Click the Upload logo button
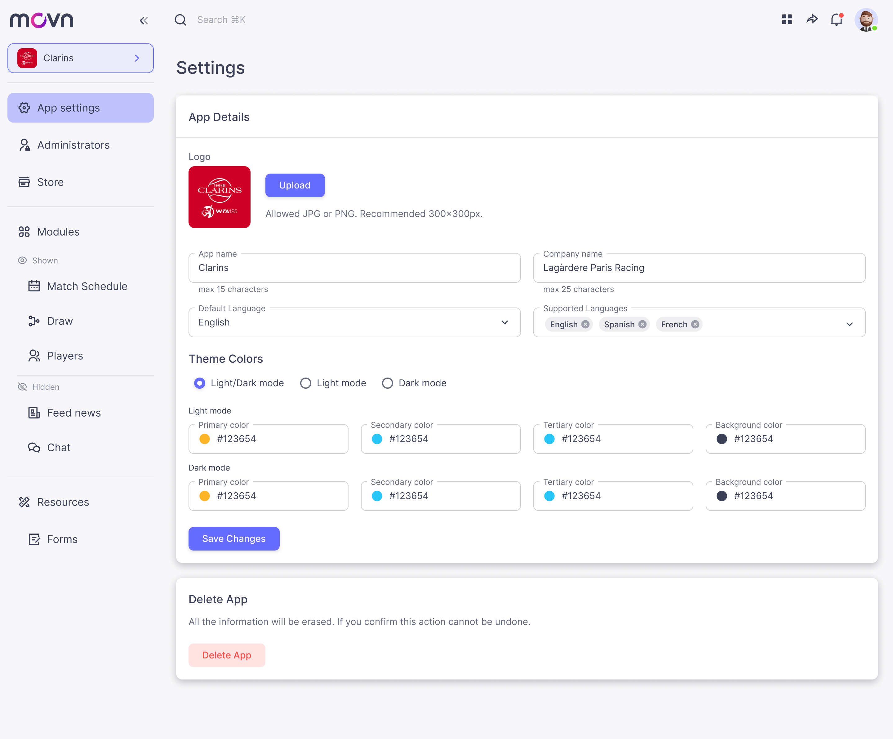Image resolution: width=893 pixels, height=739 pixels. coord(295,185)
